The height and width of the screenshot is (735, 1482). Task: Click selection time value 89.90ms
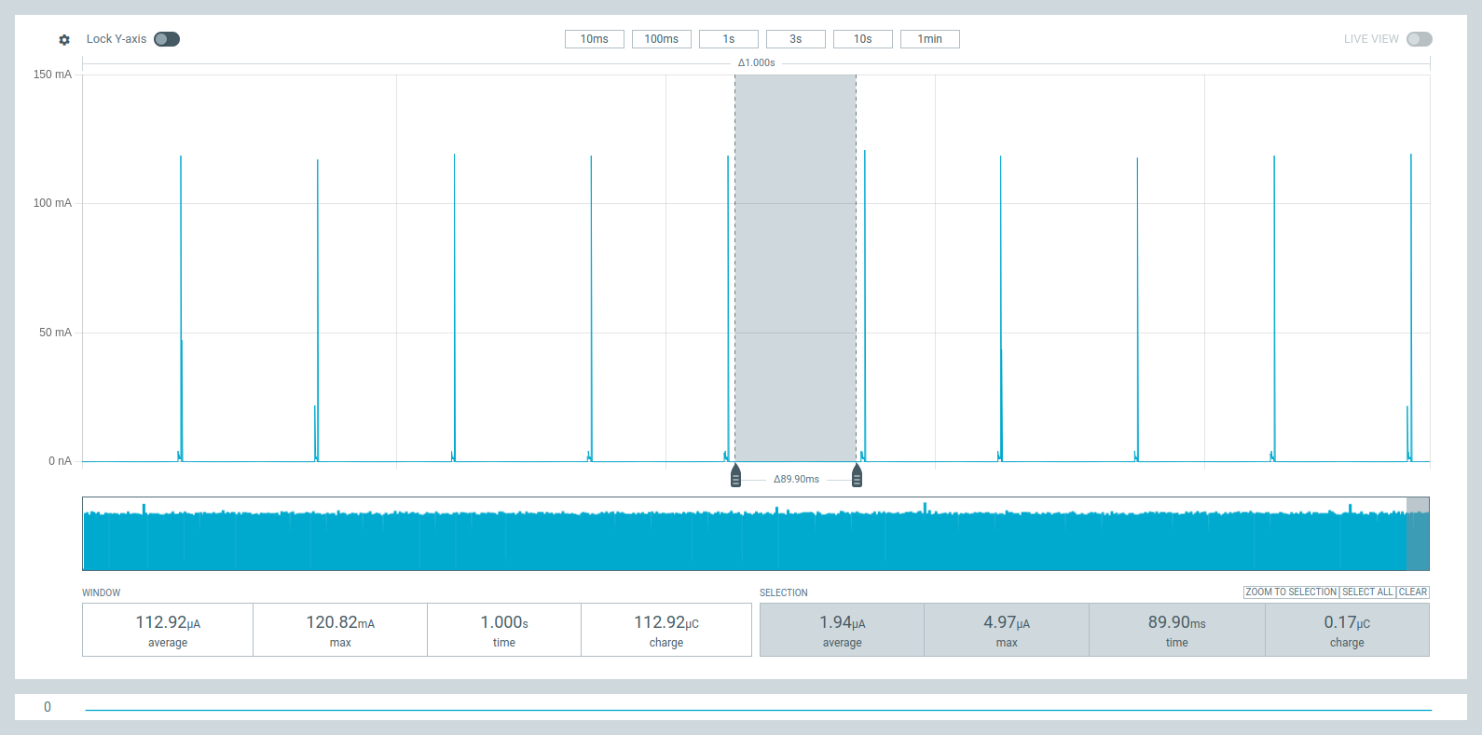pos(1177,622)
